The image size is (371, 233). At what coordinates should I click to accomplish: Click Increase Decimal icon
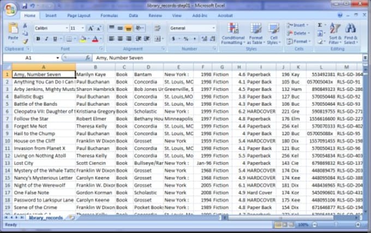click(205, 39)
